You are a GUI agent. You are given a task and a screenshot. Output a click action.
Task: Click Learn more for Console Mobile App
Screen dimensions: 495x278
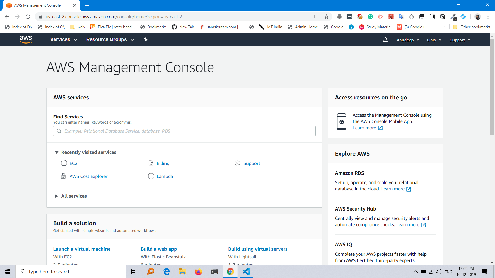(367, 128)
